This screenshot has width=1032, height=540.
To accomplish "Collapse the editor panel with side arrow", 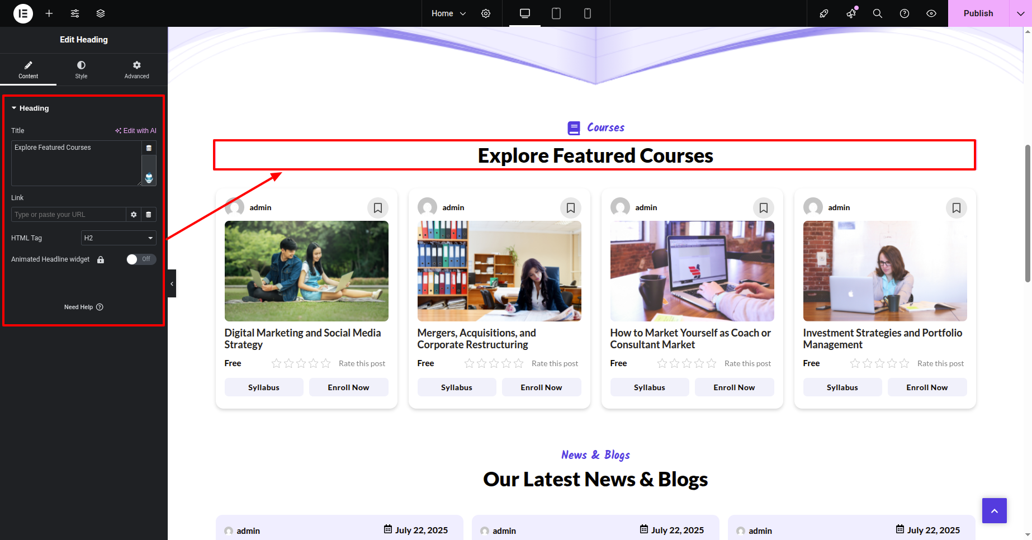I will click(x=172, y=283).
